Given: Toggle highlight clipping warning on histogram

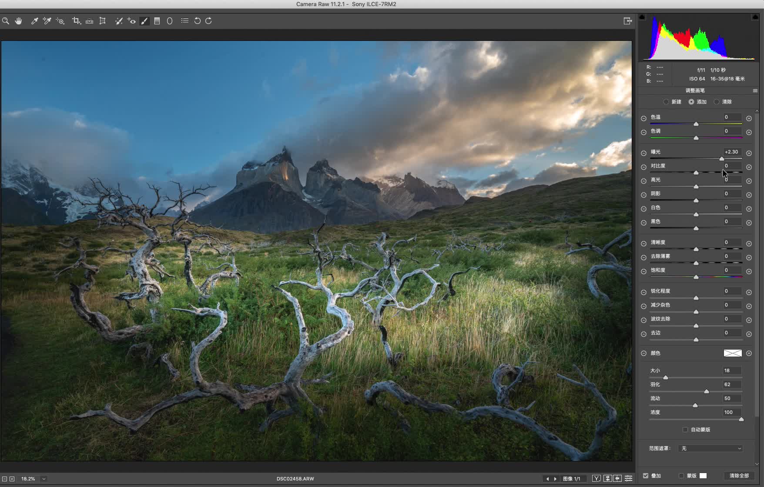Looking at the screenshot, I should click(755, 17).
